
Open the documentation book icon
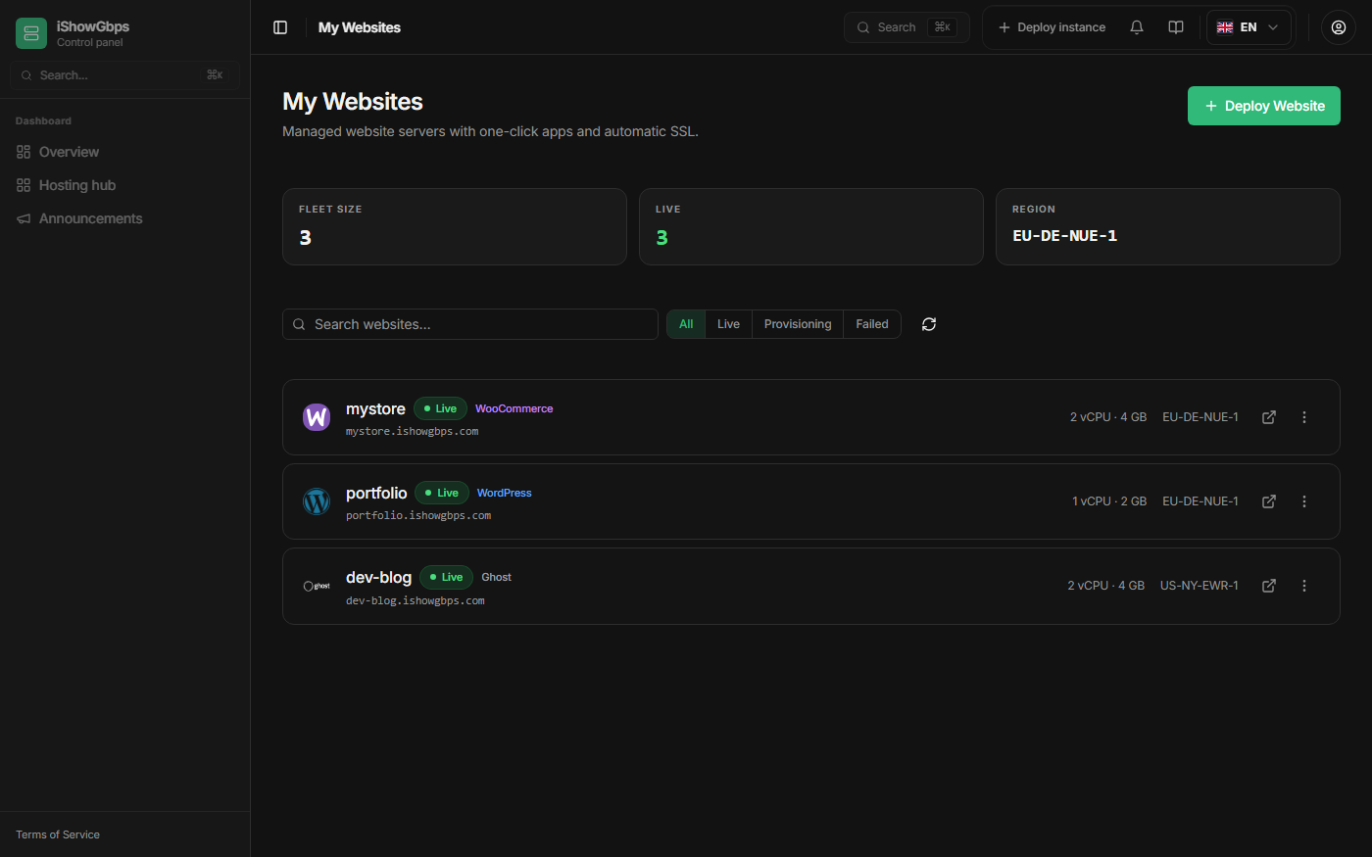coord(1176,27)
